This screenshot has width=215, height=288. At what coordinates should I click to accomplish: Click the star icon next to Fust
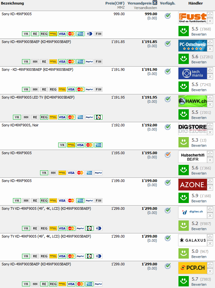pyautogui.click(x=210, y=15)
